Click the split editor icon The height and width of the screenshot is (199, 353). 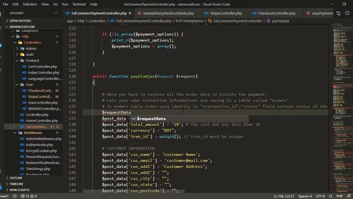point(347,13)
